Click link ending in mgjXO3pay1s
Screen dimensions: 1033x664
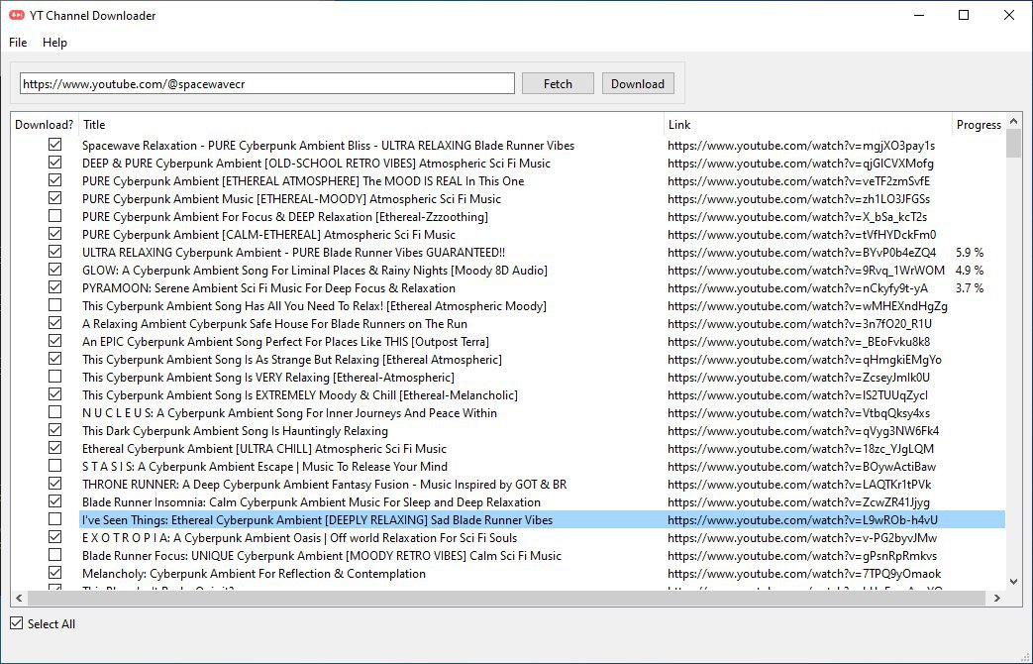[800, 146]
